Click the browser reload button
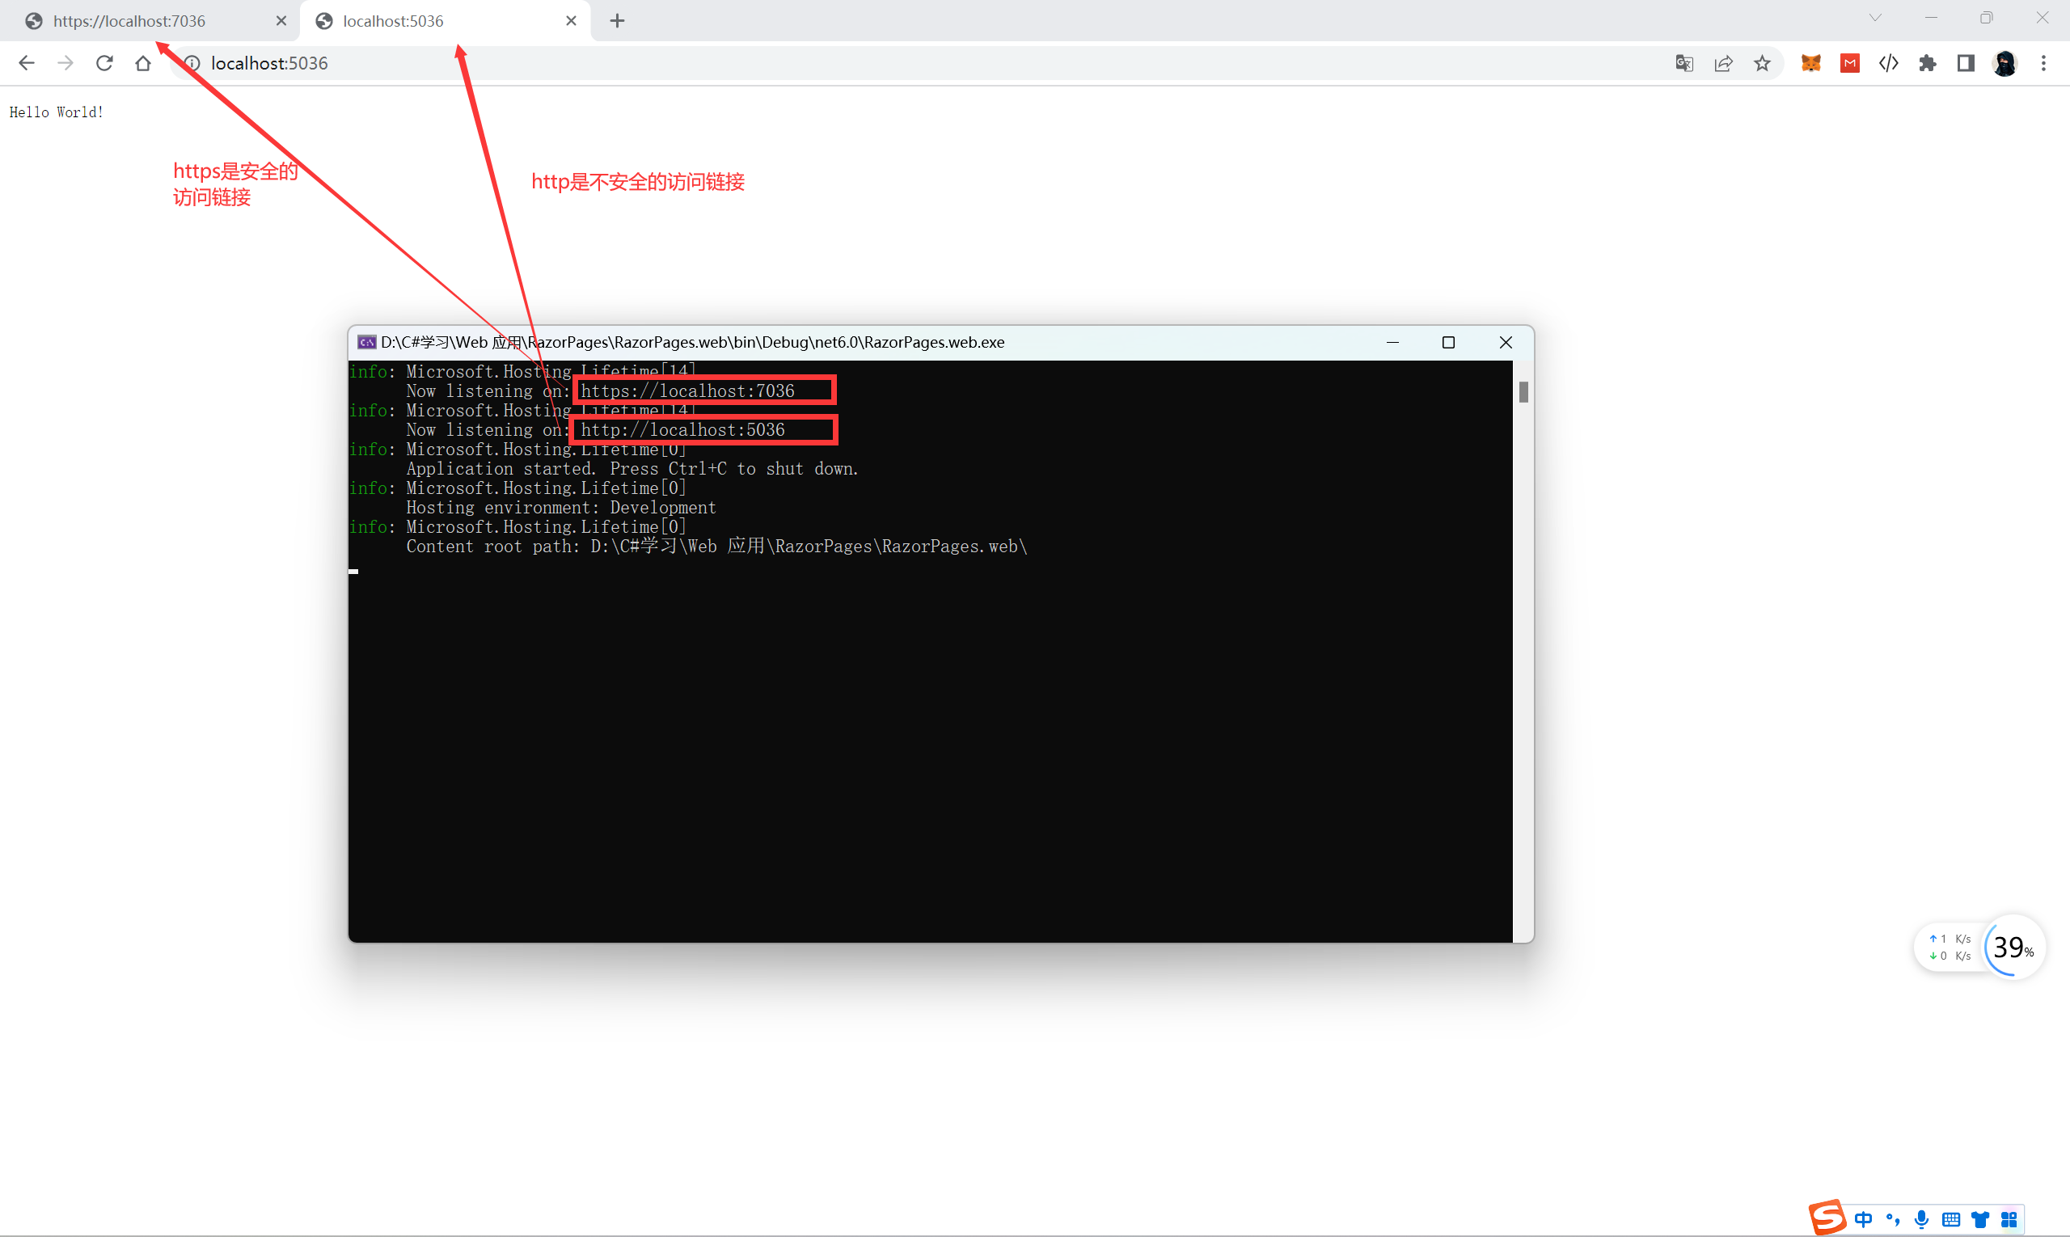The width and height of the screenshot is (2070, 1237). (x=104, y=63)
